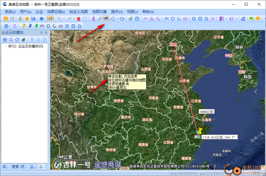The height and width of the screenshot is (176, 266).
Task: Pin the 企业云收藏夹 panel
Action: 41,33
